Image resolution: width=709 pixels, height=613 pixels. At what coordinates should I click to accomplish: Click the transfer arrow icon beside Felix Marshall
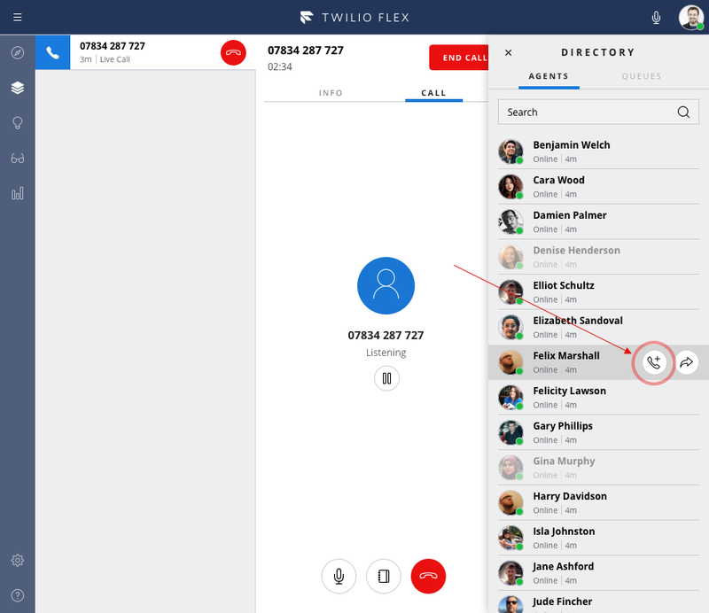[687, 362]
